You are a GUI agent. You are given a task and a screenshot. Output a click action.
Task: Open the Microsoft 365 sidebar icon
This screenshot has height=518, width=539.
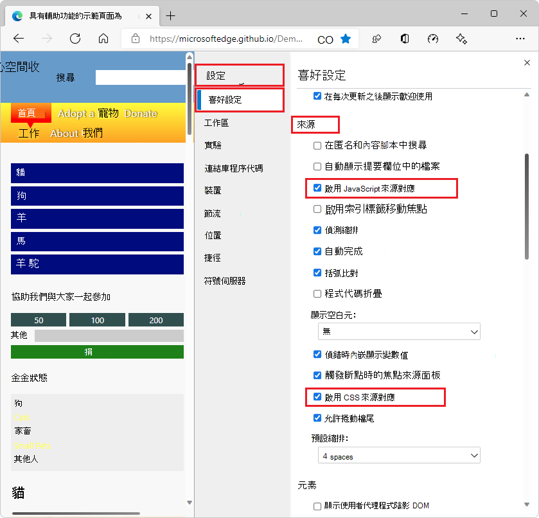pyautogui.click(x=404, y=39)
